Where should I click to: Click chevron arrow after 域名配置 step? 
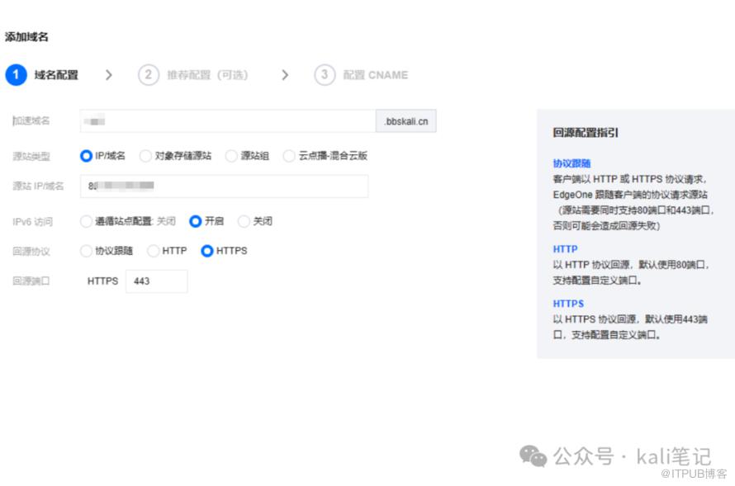point(109,75)
